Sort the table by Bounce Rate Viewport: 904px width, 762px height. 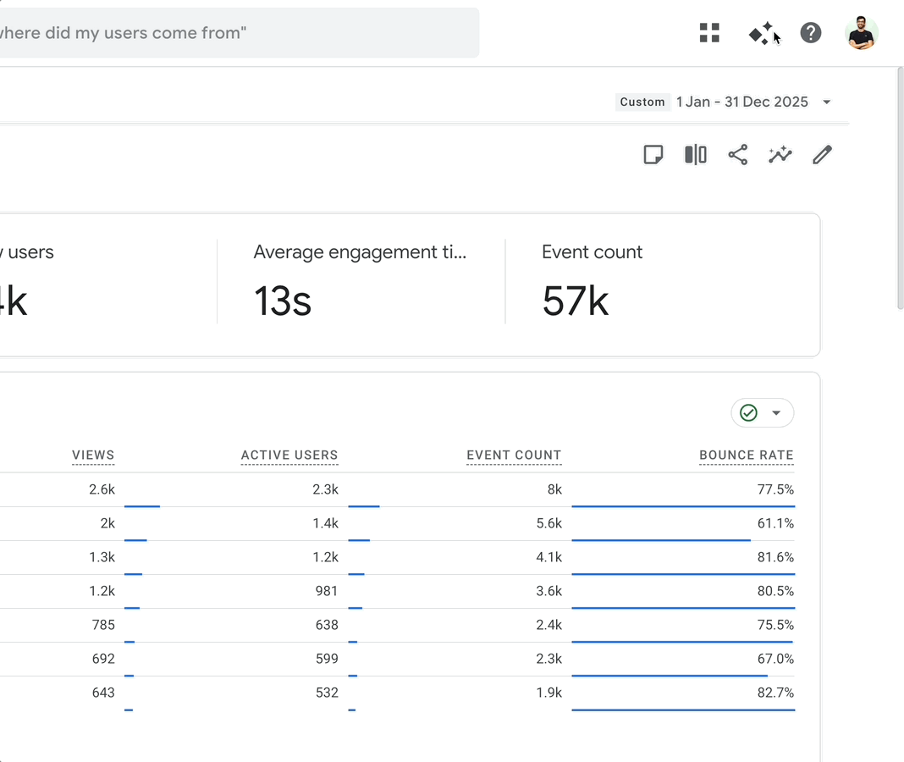(746, 455)
